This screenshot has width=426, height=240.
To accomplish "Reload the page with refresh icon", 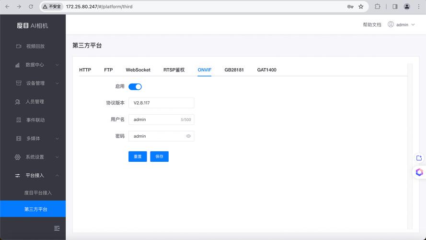I will point(31,7).
